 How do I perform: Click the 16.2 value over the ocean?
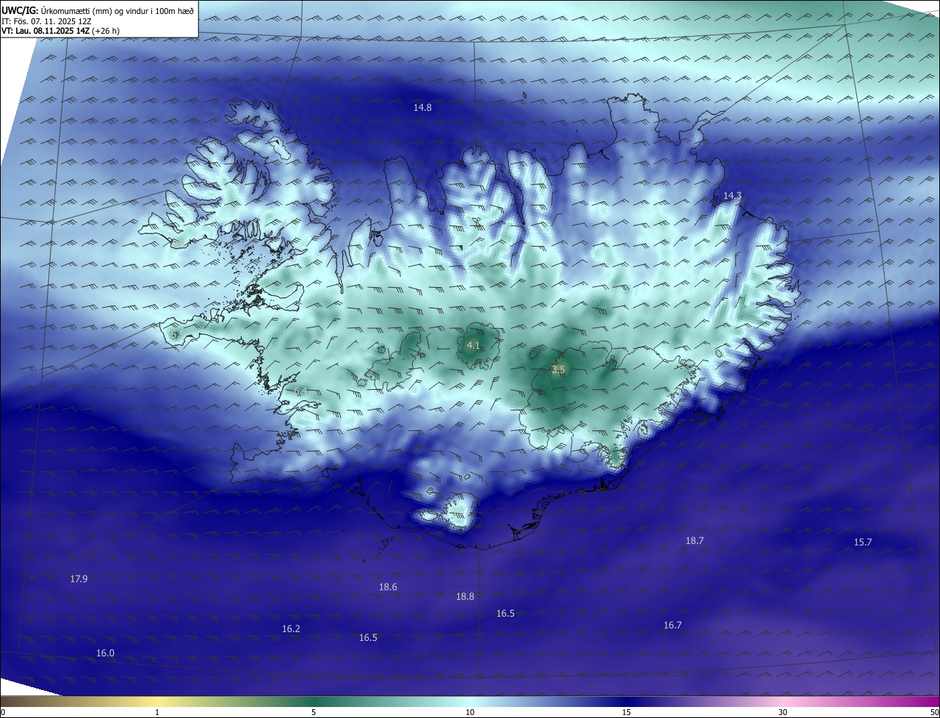pyautogui.click(x=291, y=629)
